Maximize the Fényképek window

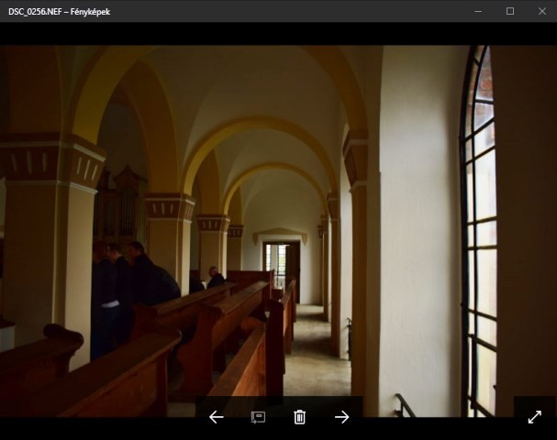tap(509, 11)
